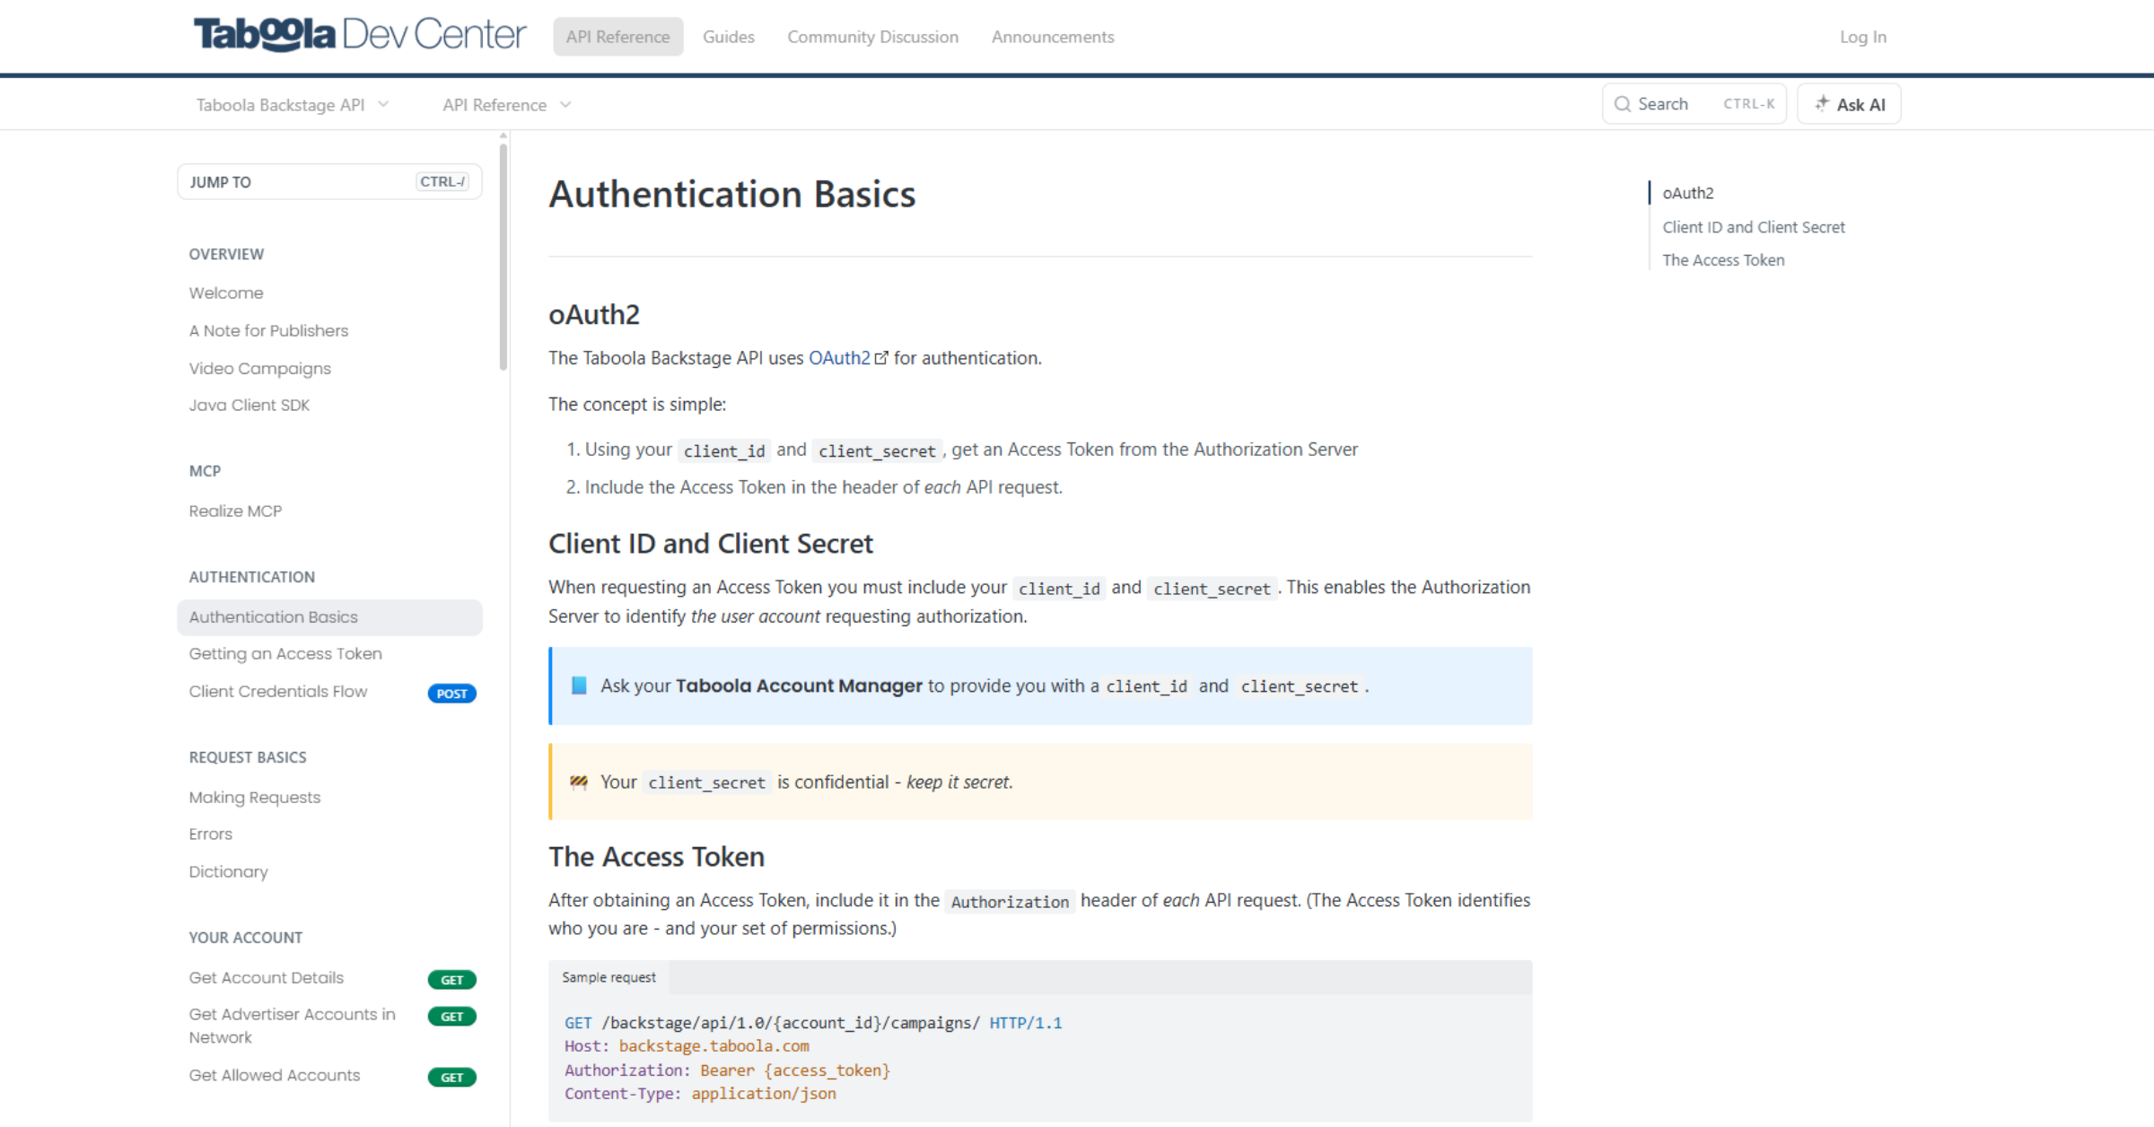Click the sidebar vertical scrollbar thumb

point(503,256)
